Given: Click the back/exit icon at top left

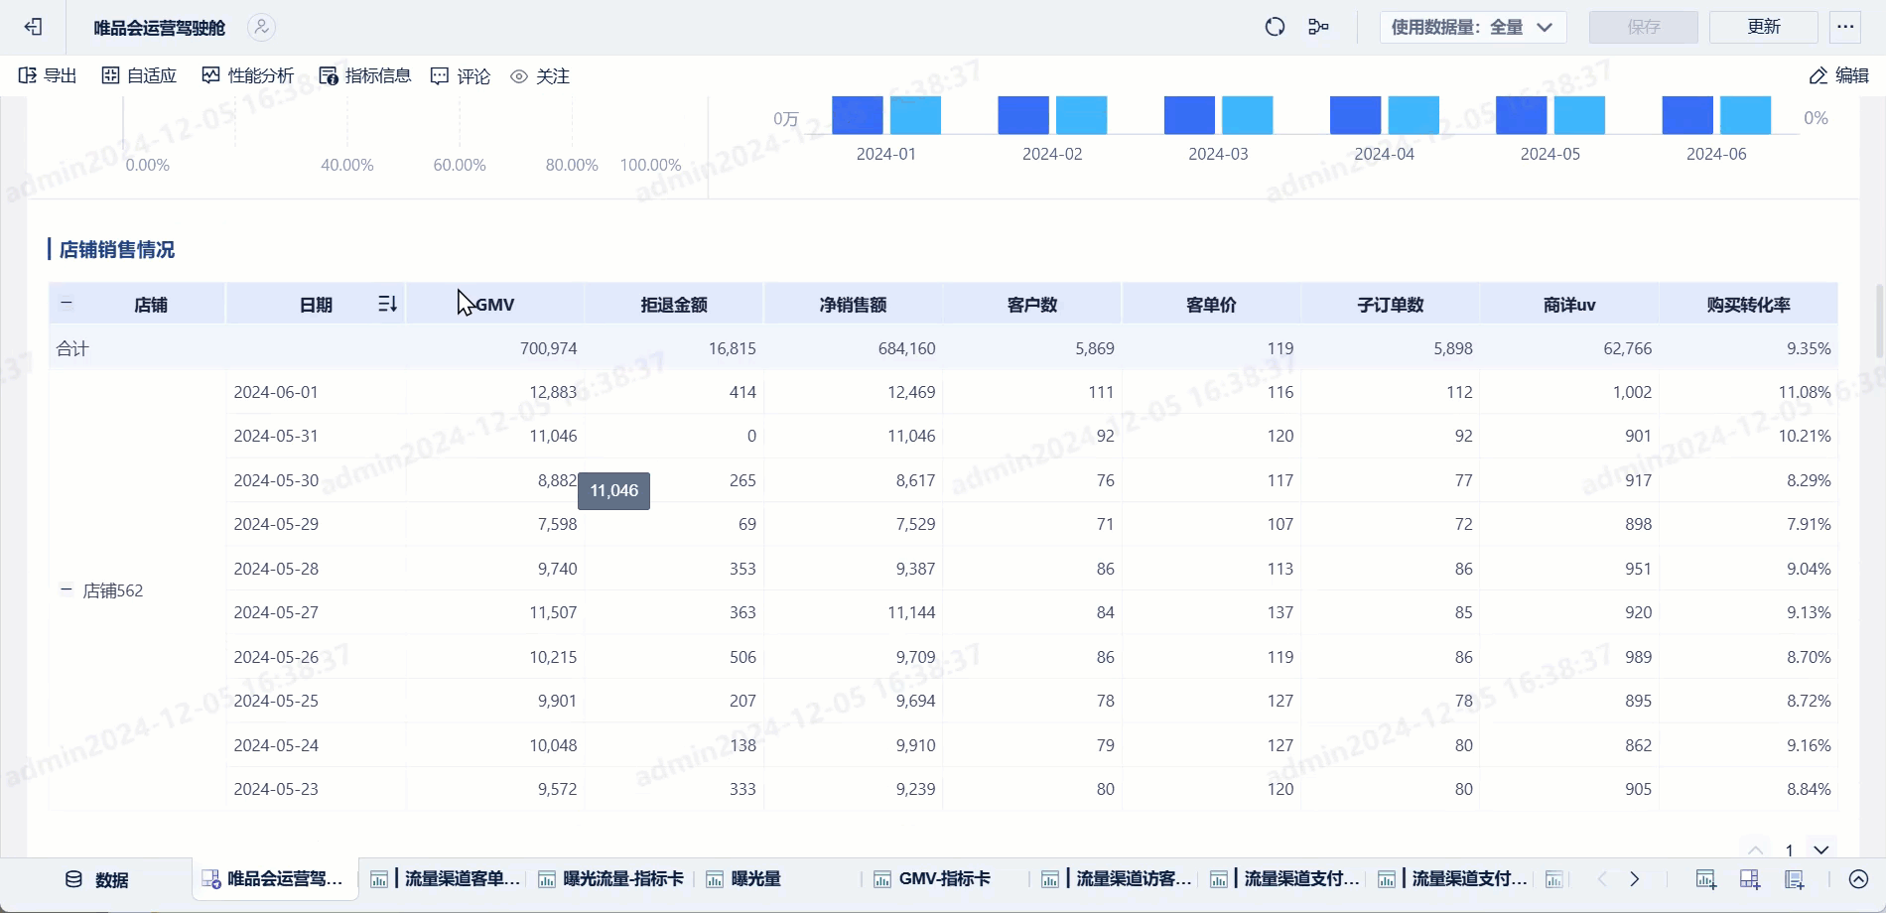Looking at the screenshot, I should tap(33, 27).
